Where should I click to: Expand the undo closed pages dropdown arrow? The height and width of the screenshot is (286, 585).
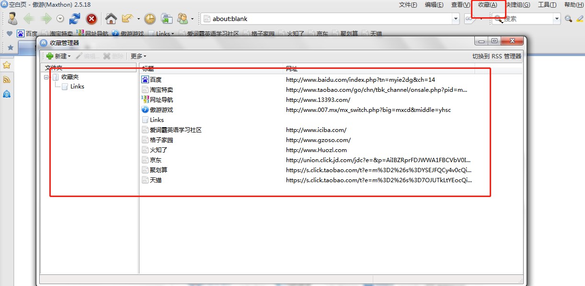coord(138,19)
